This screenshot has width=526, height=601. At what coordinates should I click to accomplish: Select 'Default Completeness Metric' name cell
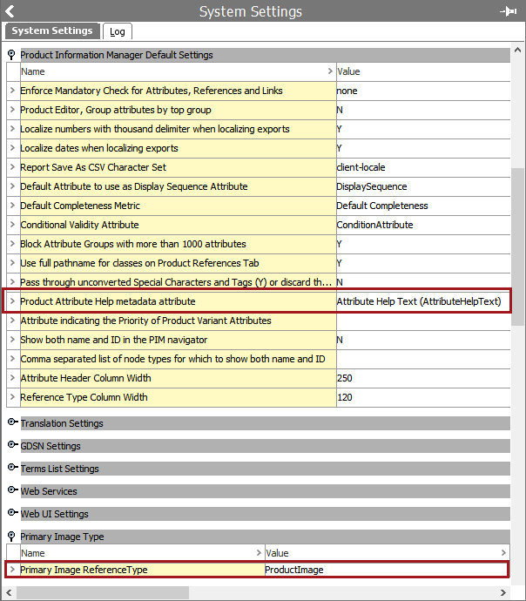[x=179, y=206]
